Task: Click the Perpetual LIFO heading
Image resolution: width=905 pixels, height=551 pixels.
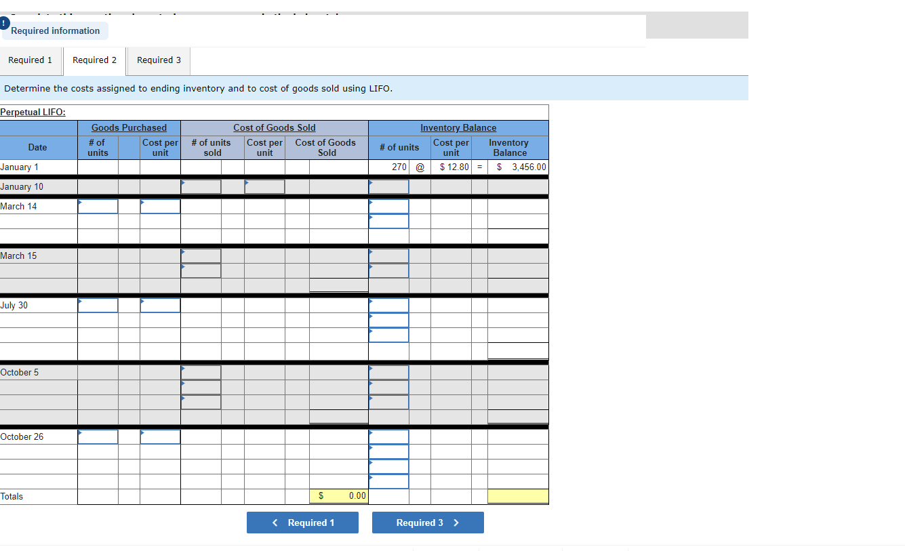Action: coord(33,113)
